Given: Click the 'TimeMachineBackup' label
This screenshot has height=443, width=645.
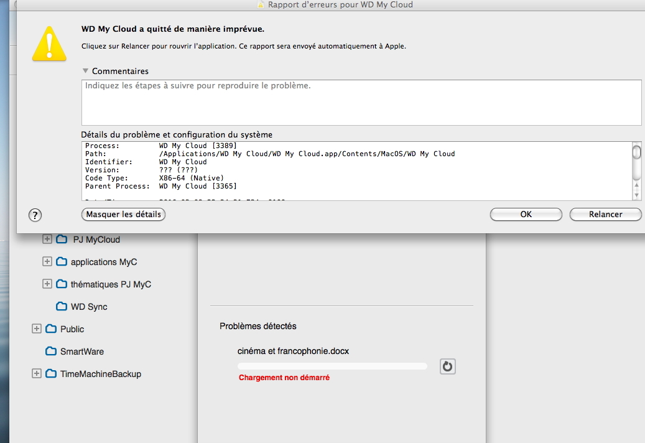Looking at the screenshot, I should pos(101,374).
